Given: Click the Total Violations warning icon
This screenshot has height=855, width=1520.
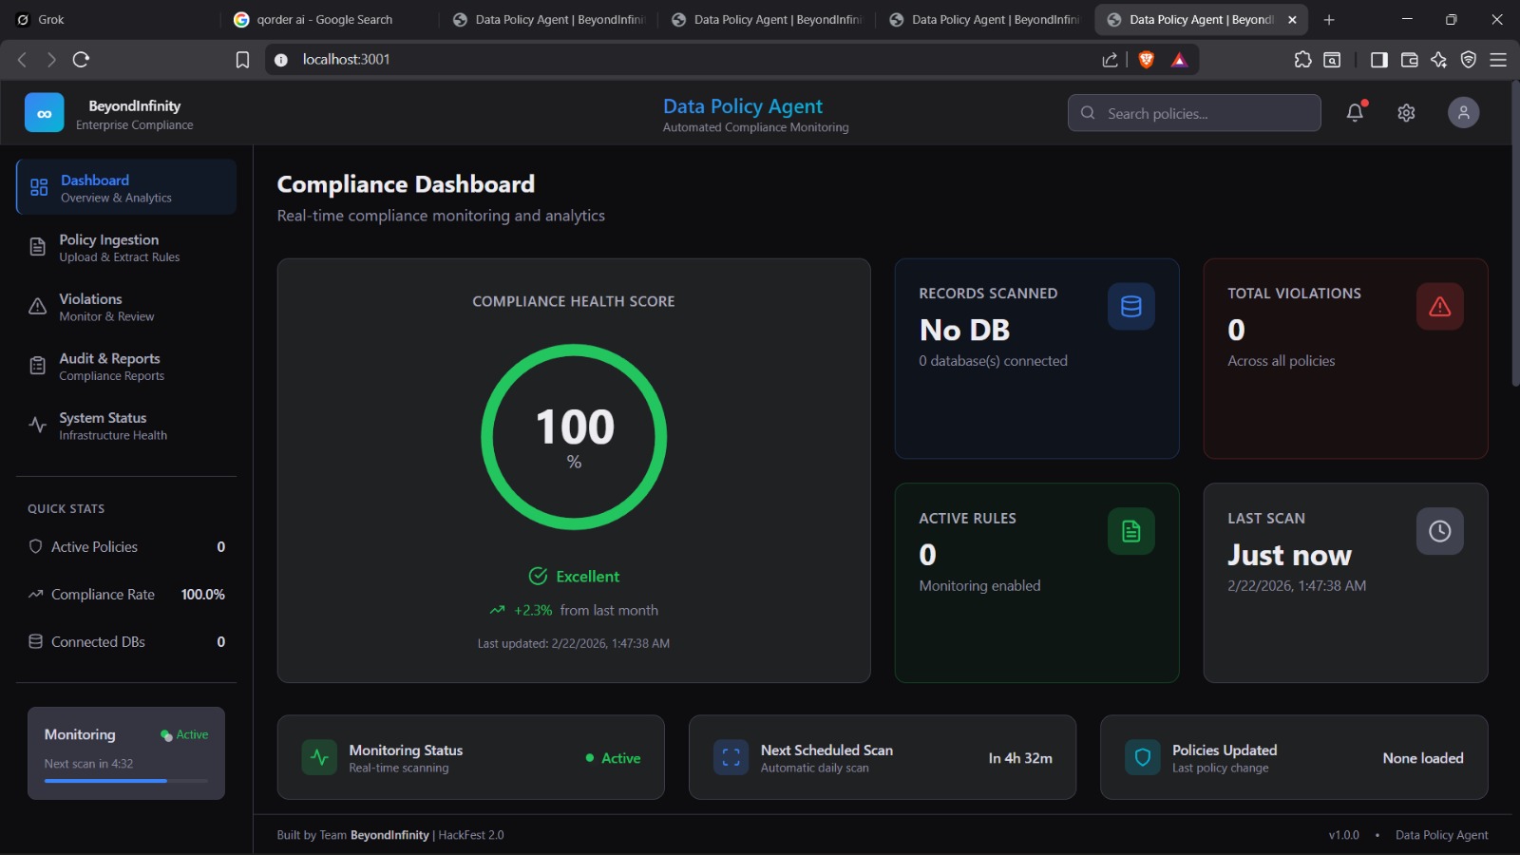Looking at the screenshot, I should pyautogui.click(x=1439, y=307).
